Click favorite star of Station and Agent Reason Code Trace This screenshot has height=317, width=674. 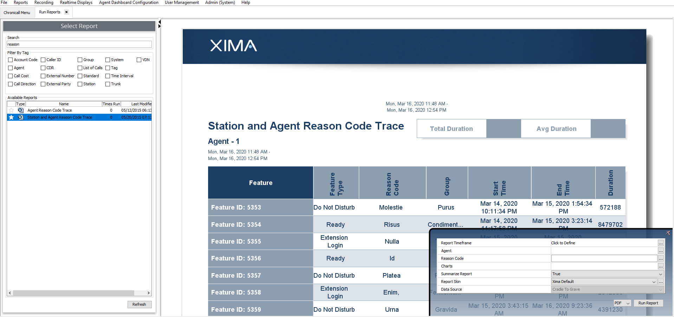tap(11, 117)
